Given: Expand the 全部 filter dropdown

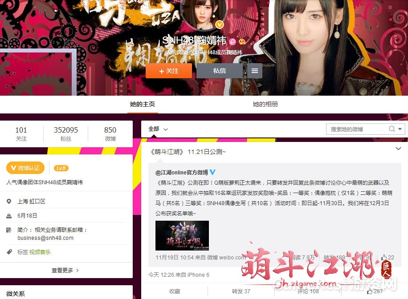Looking at the screenshot, I should coord(158,129).
